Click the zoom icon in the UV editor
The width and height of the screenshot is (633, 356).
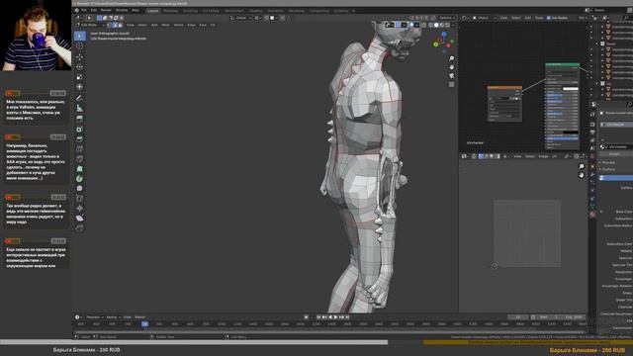(x=582, y=167)
